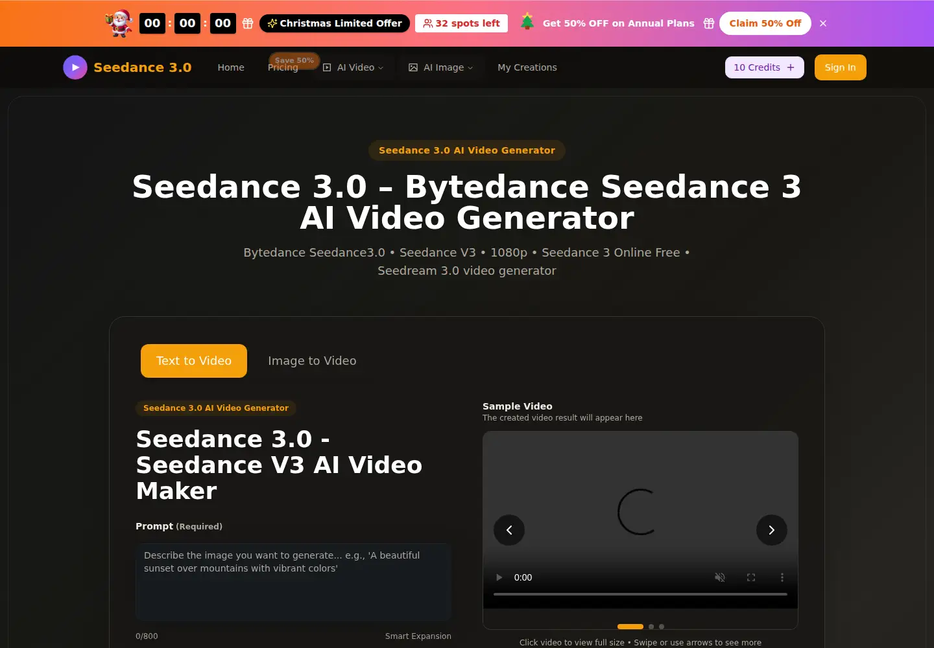Mute toggle on the sample video player
Image resolution: width=934 pixels, height=648 pixels.
(x=720, y=577)
